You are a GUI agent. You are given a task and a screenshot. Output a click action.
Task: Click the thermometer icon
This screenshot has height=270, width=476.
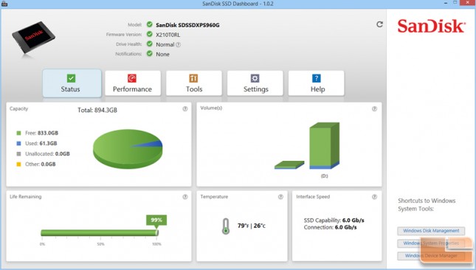point(226,226)
